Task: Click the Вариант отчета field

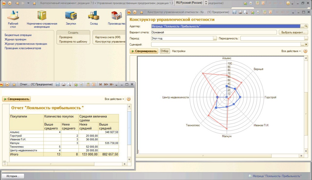Action: [214, 33]
